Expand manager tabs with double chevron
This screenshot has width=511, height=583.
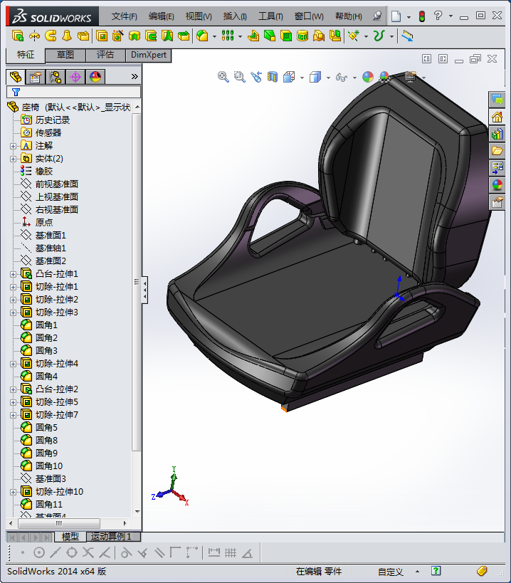pos(135,77)
